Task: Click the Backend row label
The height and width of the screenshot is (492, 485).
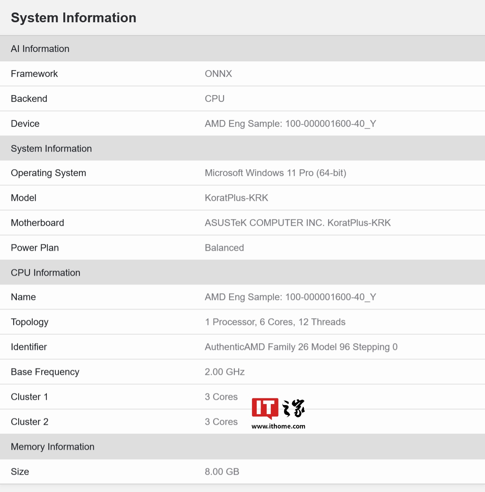Action: tap(29, 99)
